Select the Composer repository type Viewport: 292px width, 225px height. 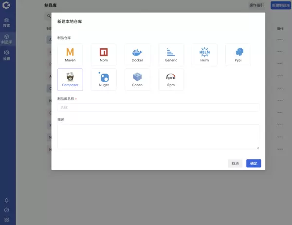point(70,79)
